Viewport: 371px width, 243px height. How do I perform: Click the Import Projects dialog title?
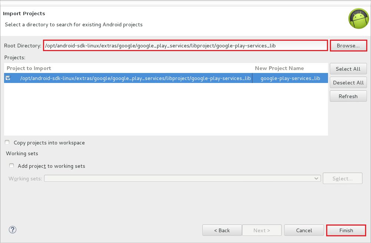coord(24,13)
